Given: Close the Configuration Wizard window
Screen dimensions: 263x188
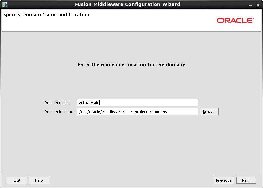Looking at the screenshot, I should pos(258,5).
